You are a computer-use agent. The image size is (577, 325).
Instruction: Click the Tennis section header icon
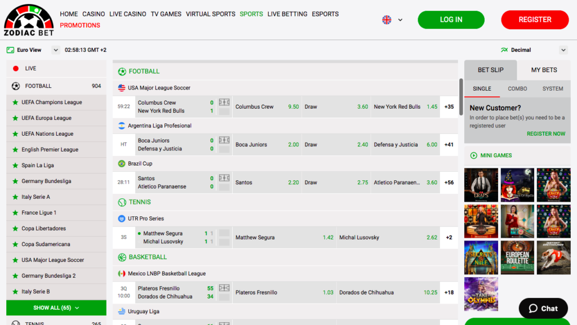(x=122, y=202)
